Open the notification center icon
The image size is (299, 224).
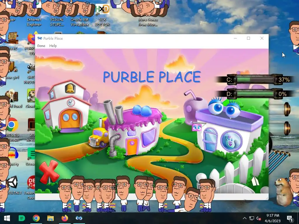tap(290, 218)
